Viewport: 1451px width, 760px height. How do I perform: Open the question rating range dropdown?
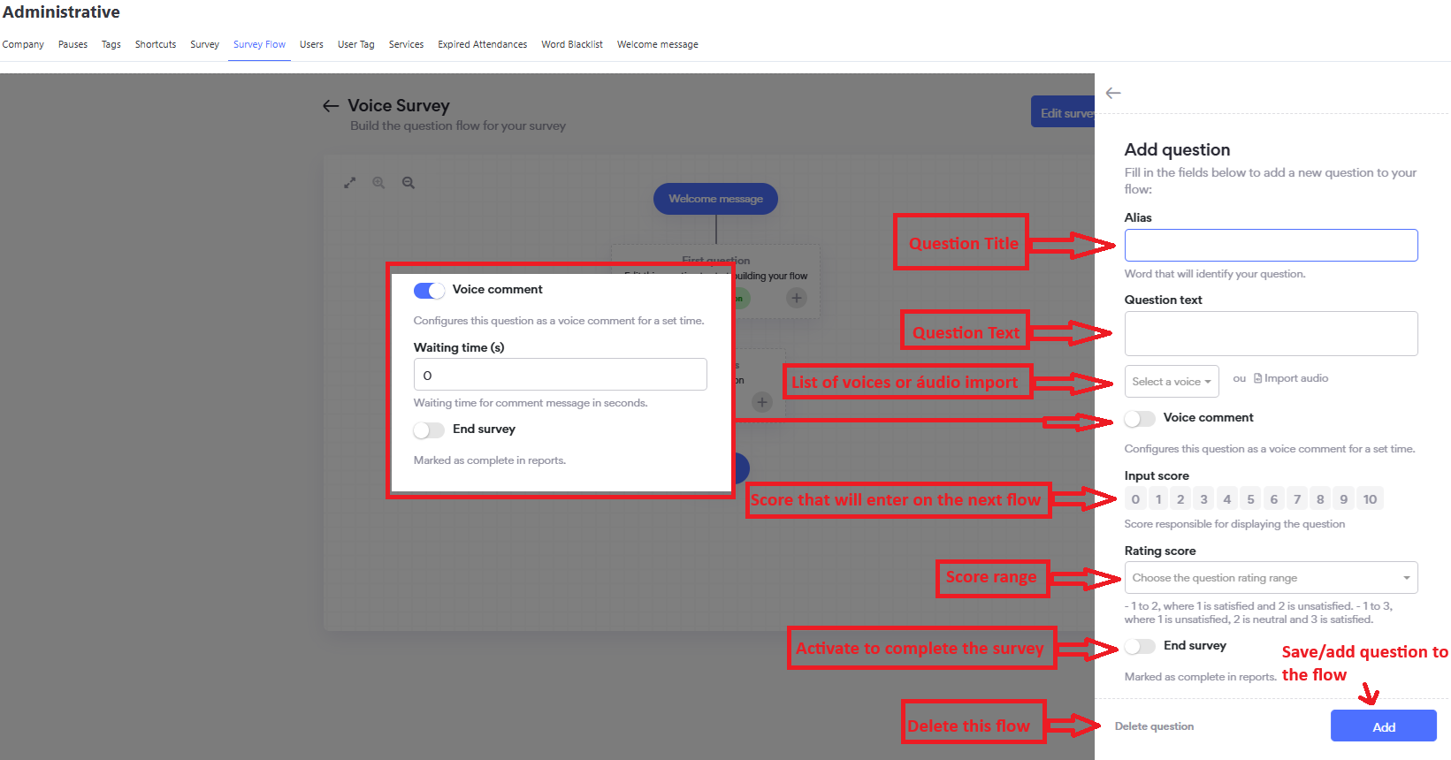coord(1271,578)
